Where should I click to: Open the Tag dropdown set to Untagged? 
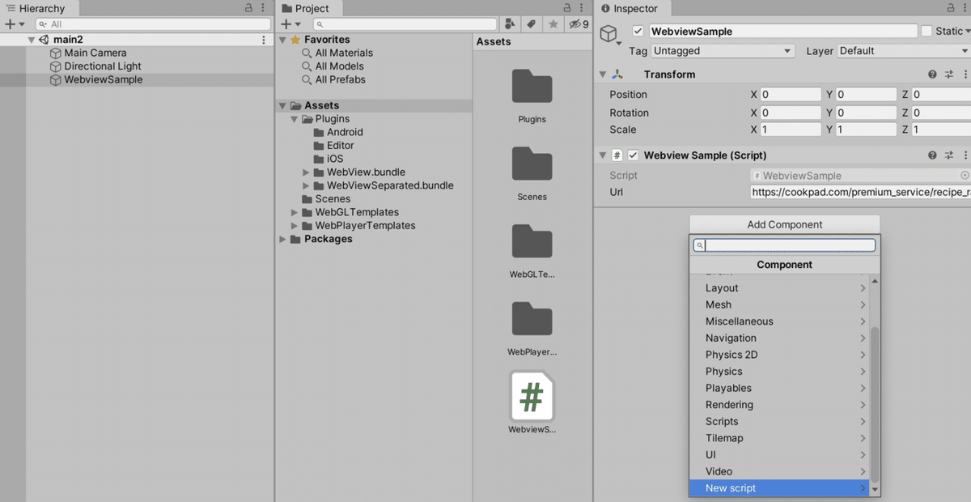[x=723, y=50]
